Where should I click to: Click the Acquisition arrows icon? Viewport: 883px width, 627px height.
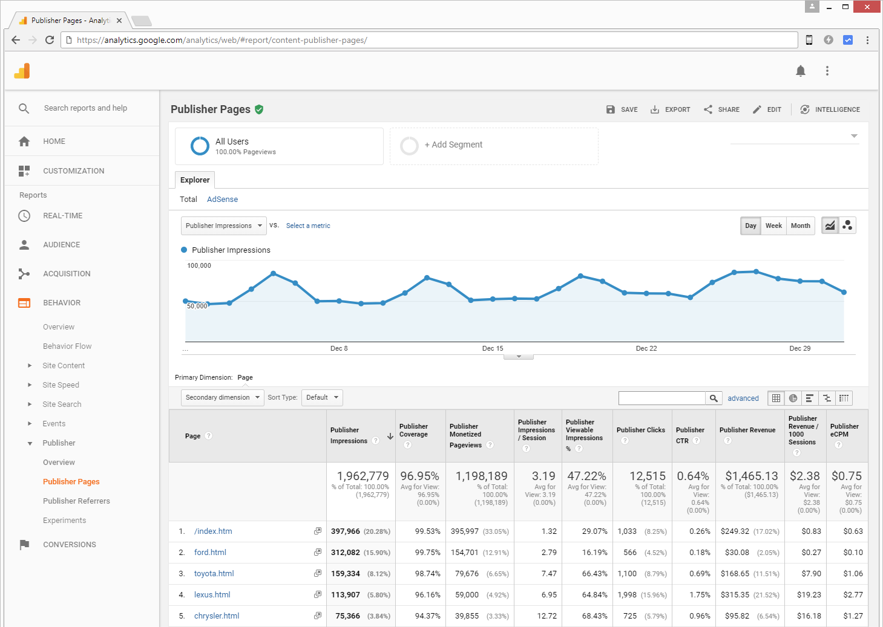pyautogui.click(x=24, y=274)
